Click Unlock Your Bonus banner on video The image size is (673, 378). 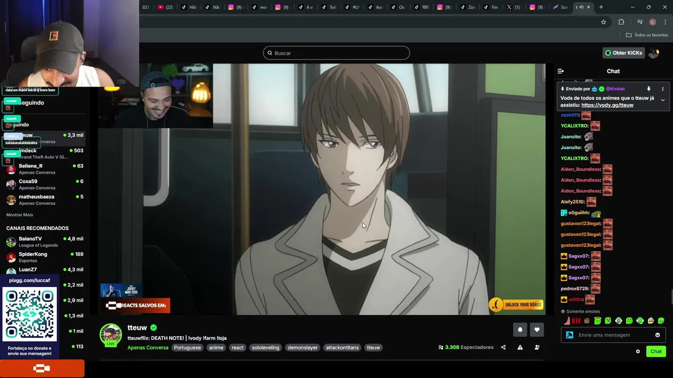pos(516,304)
